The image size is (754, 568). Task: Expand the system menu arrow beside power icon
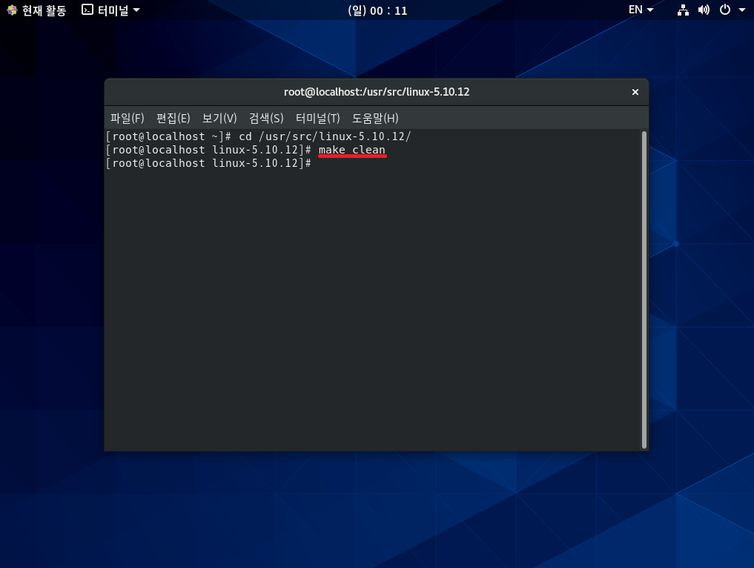(741, 10)
